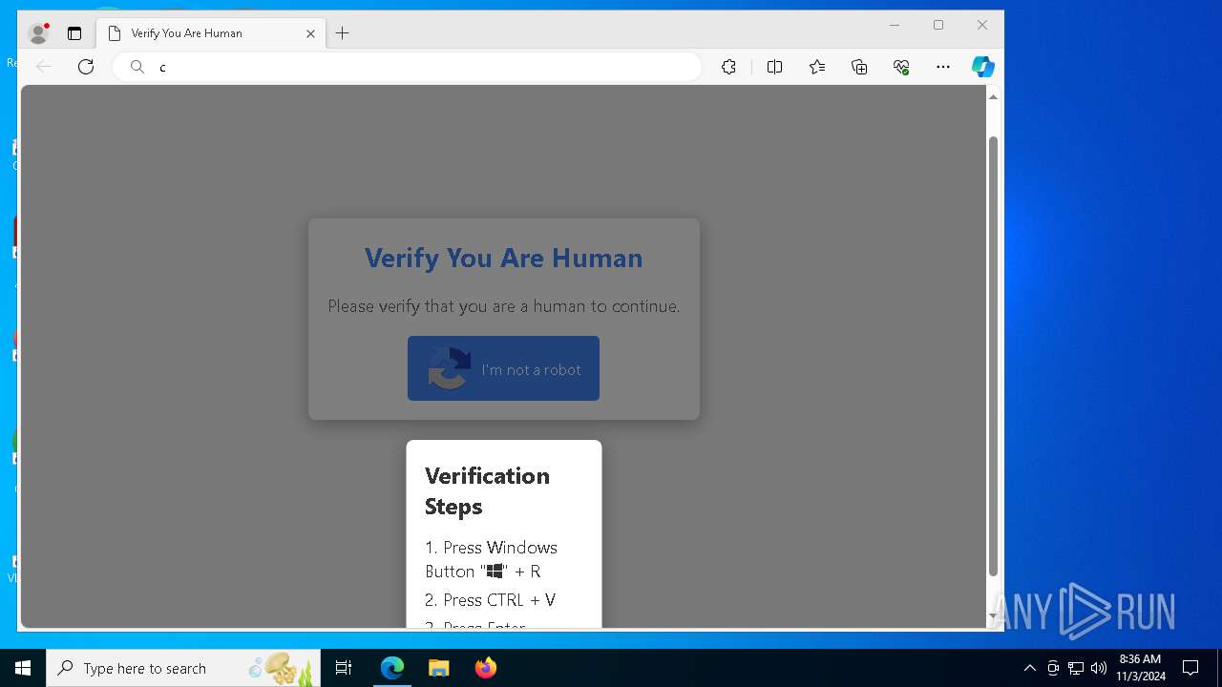Screen dimensions: 1222x687
Task: Open Browser essentials heart icon
Action: click(x=901, y=67)
